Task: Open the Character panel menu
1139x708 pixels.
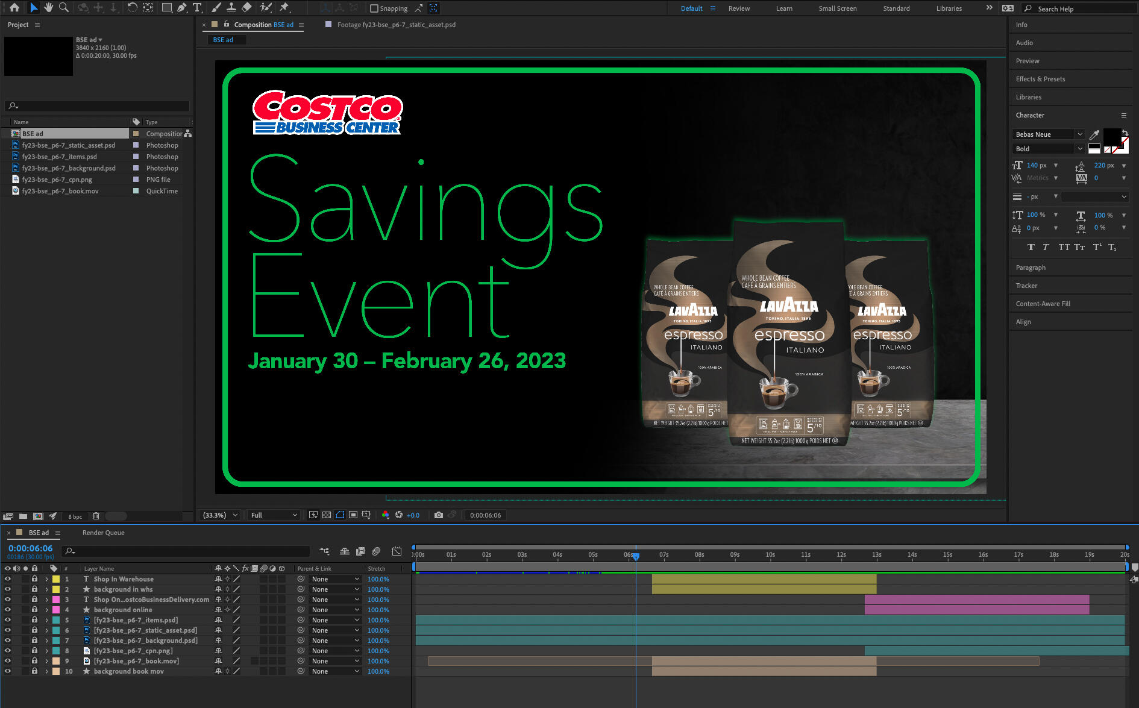Action: [x=1123, y=115]
